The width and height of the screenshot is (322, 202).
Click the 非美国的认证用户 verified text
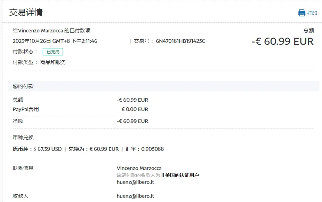179,175
